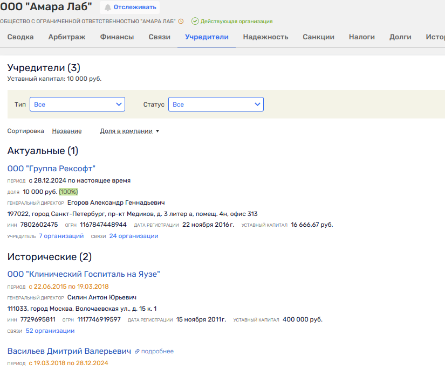445x370 pixels.
Task: Expand the Тип dropdown
Action: (x=78, y=104)
